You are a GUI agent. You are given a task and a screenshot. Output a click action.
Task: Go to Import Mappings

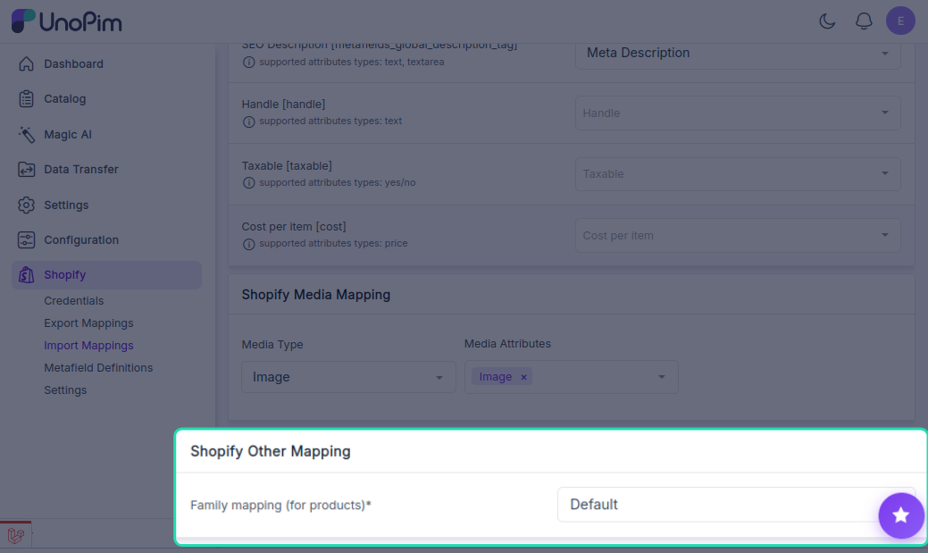point(88,345)
